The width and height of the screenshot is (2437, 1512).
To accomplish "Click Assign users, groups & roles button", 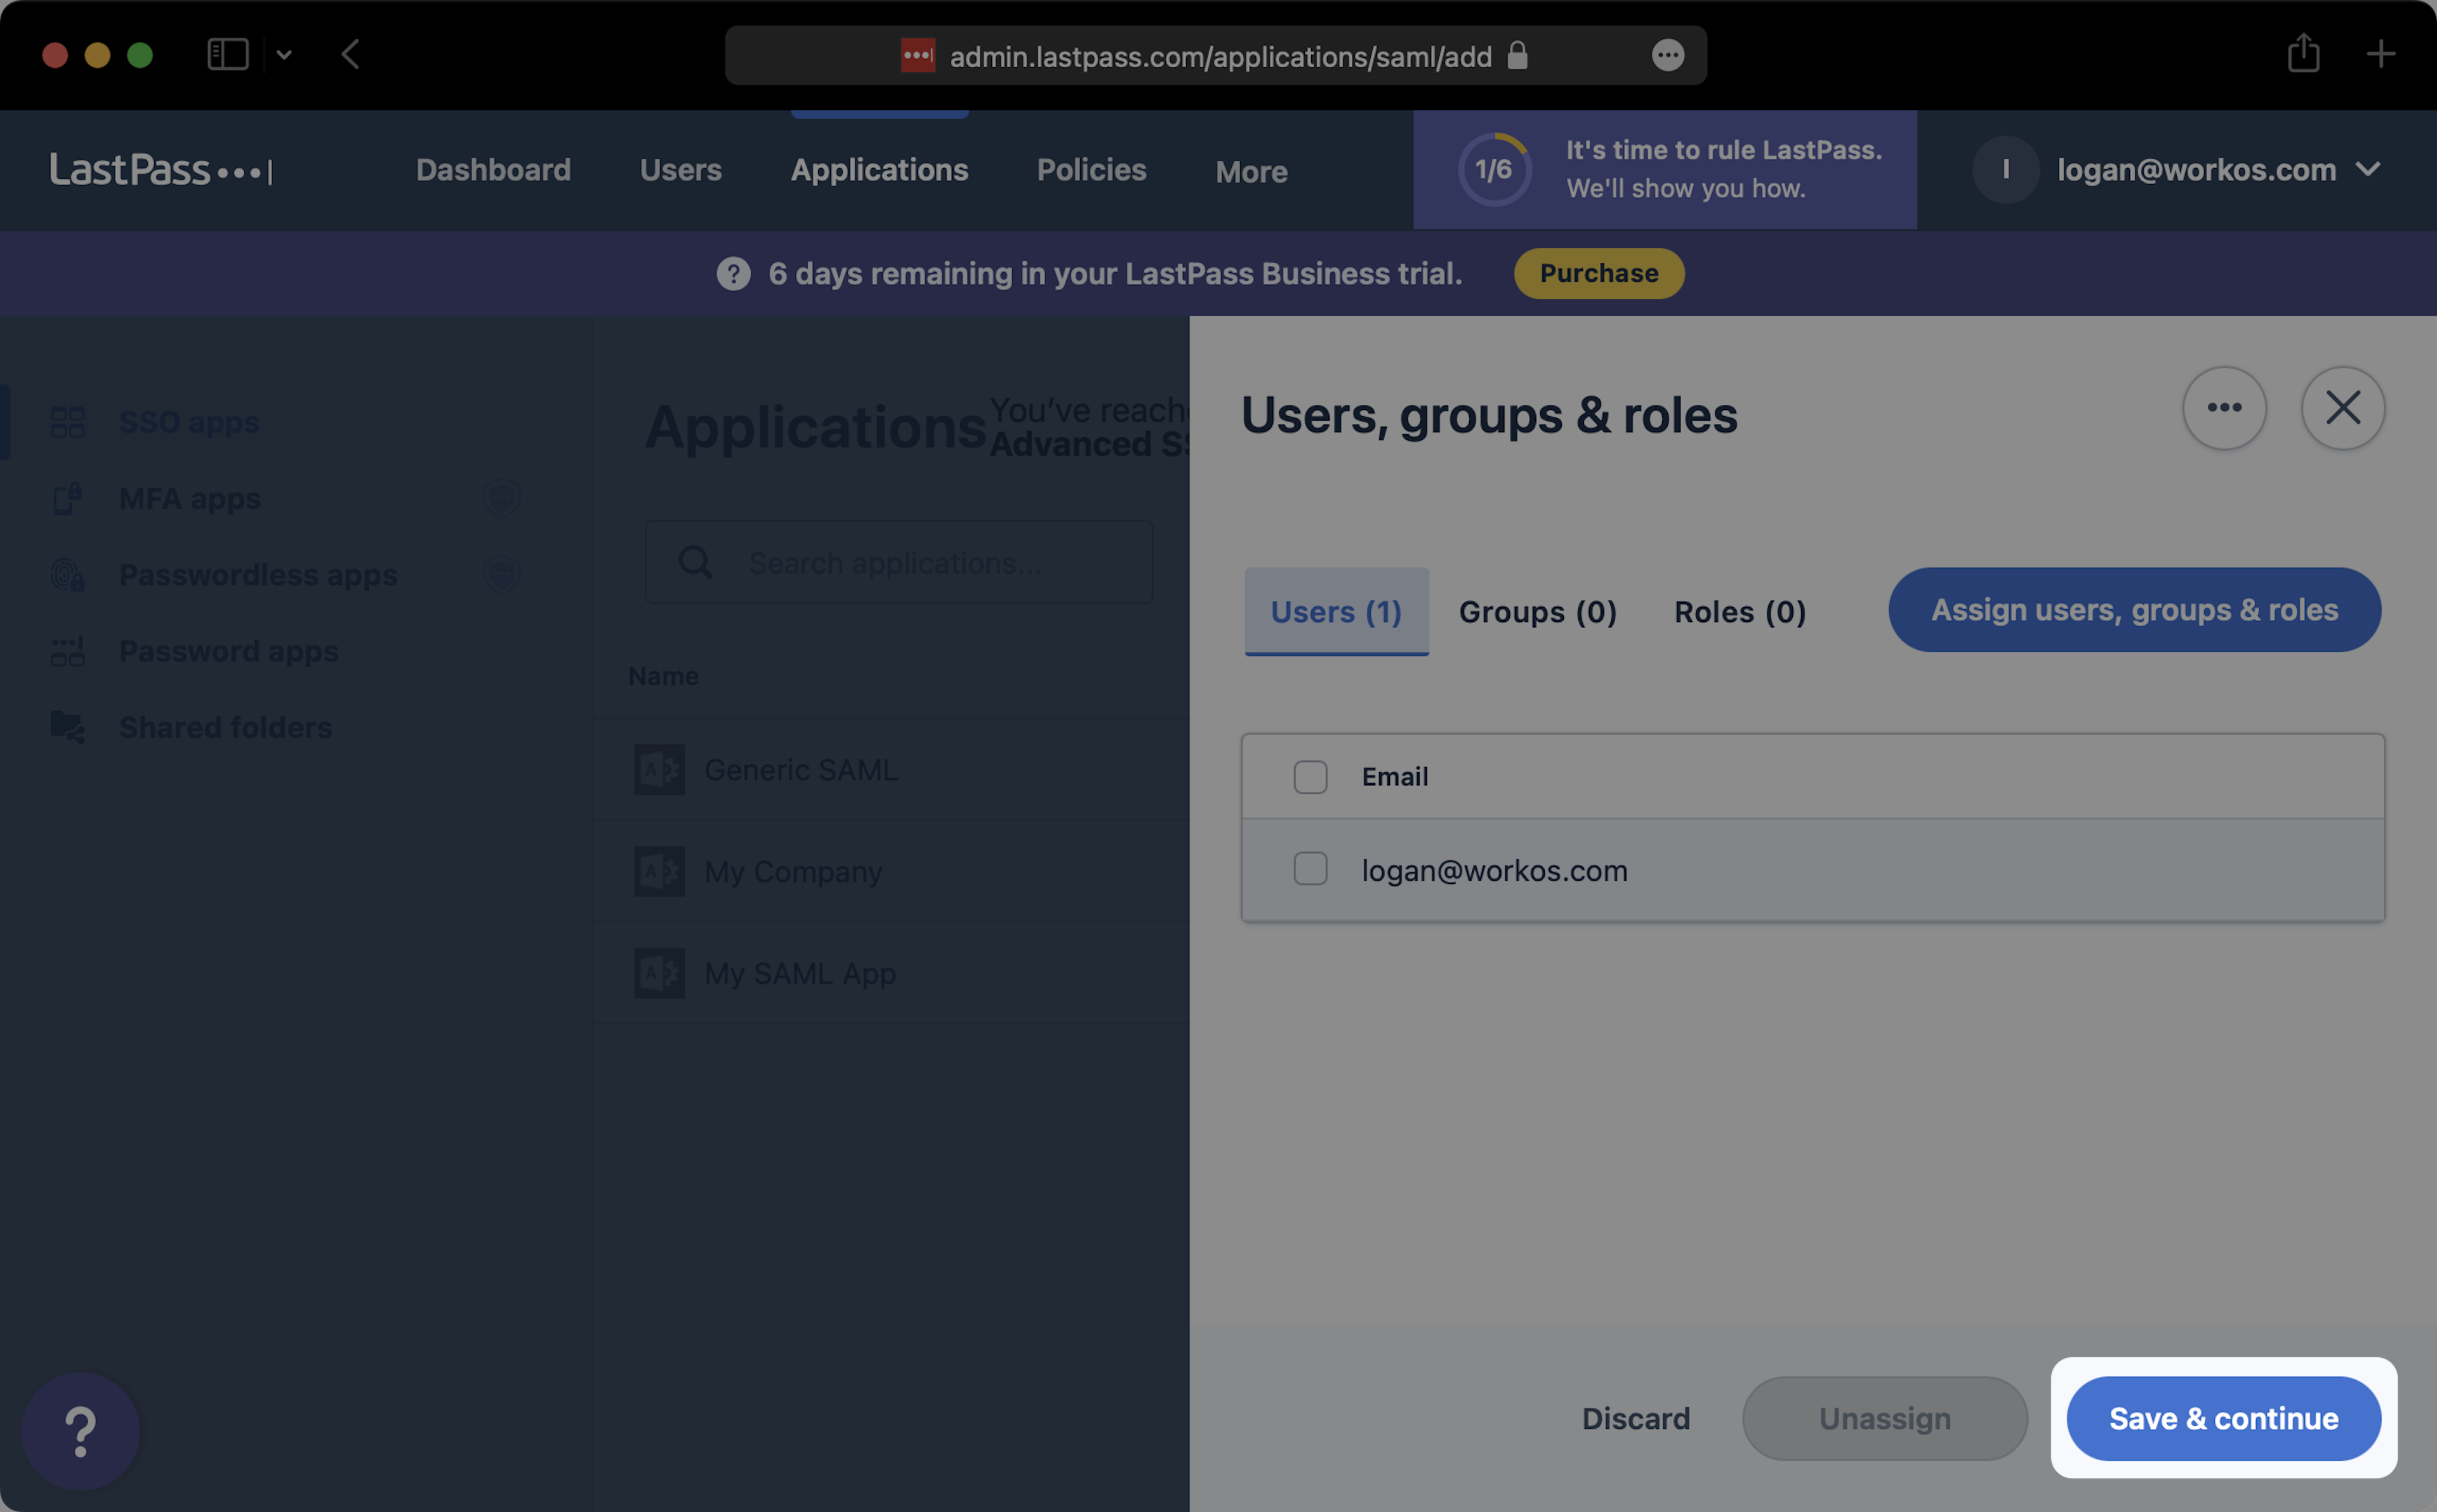I will (2133, 610).
